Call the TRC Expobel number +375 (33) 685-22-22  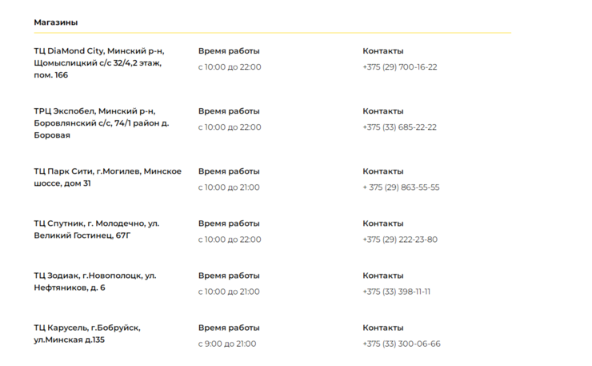click(399, 127)
